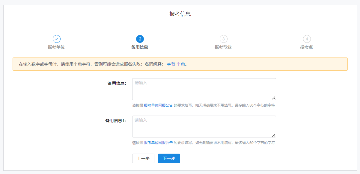
Task: Click the 报考信息 page title
Action: [x=180, y=14]
